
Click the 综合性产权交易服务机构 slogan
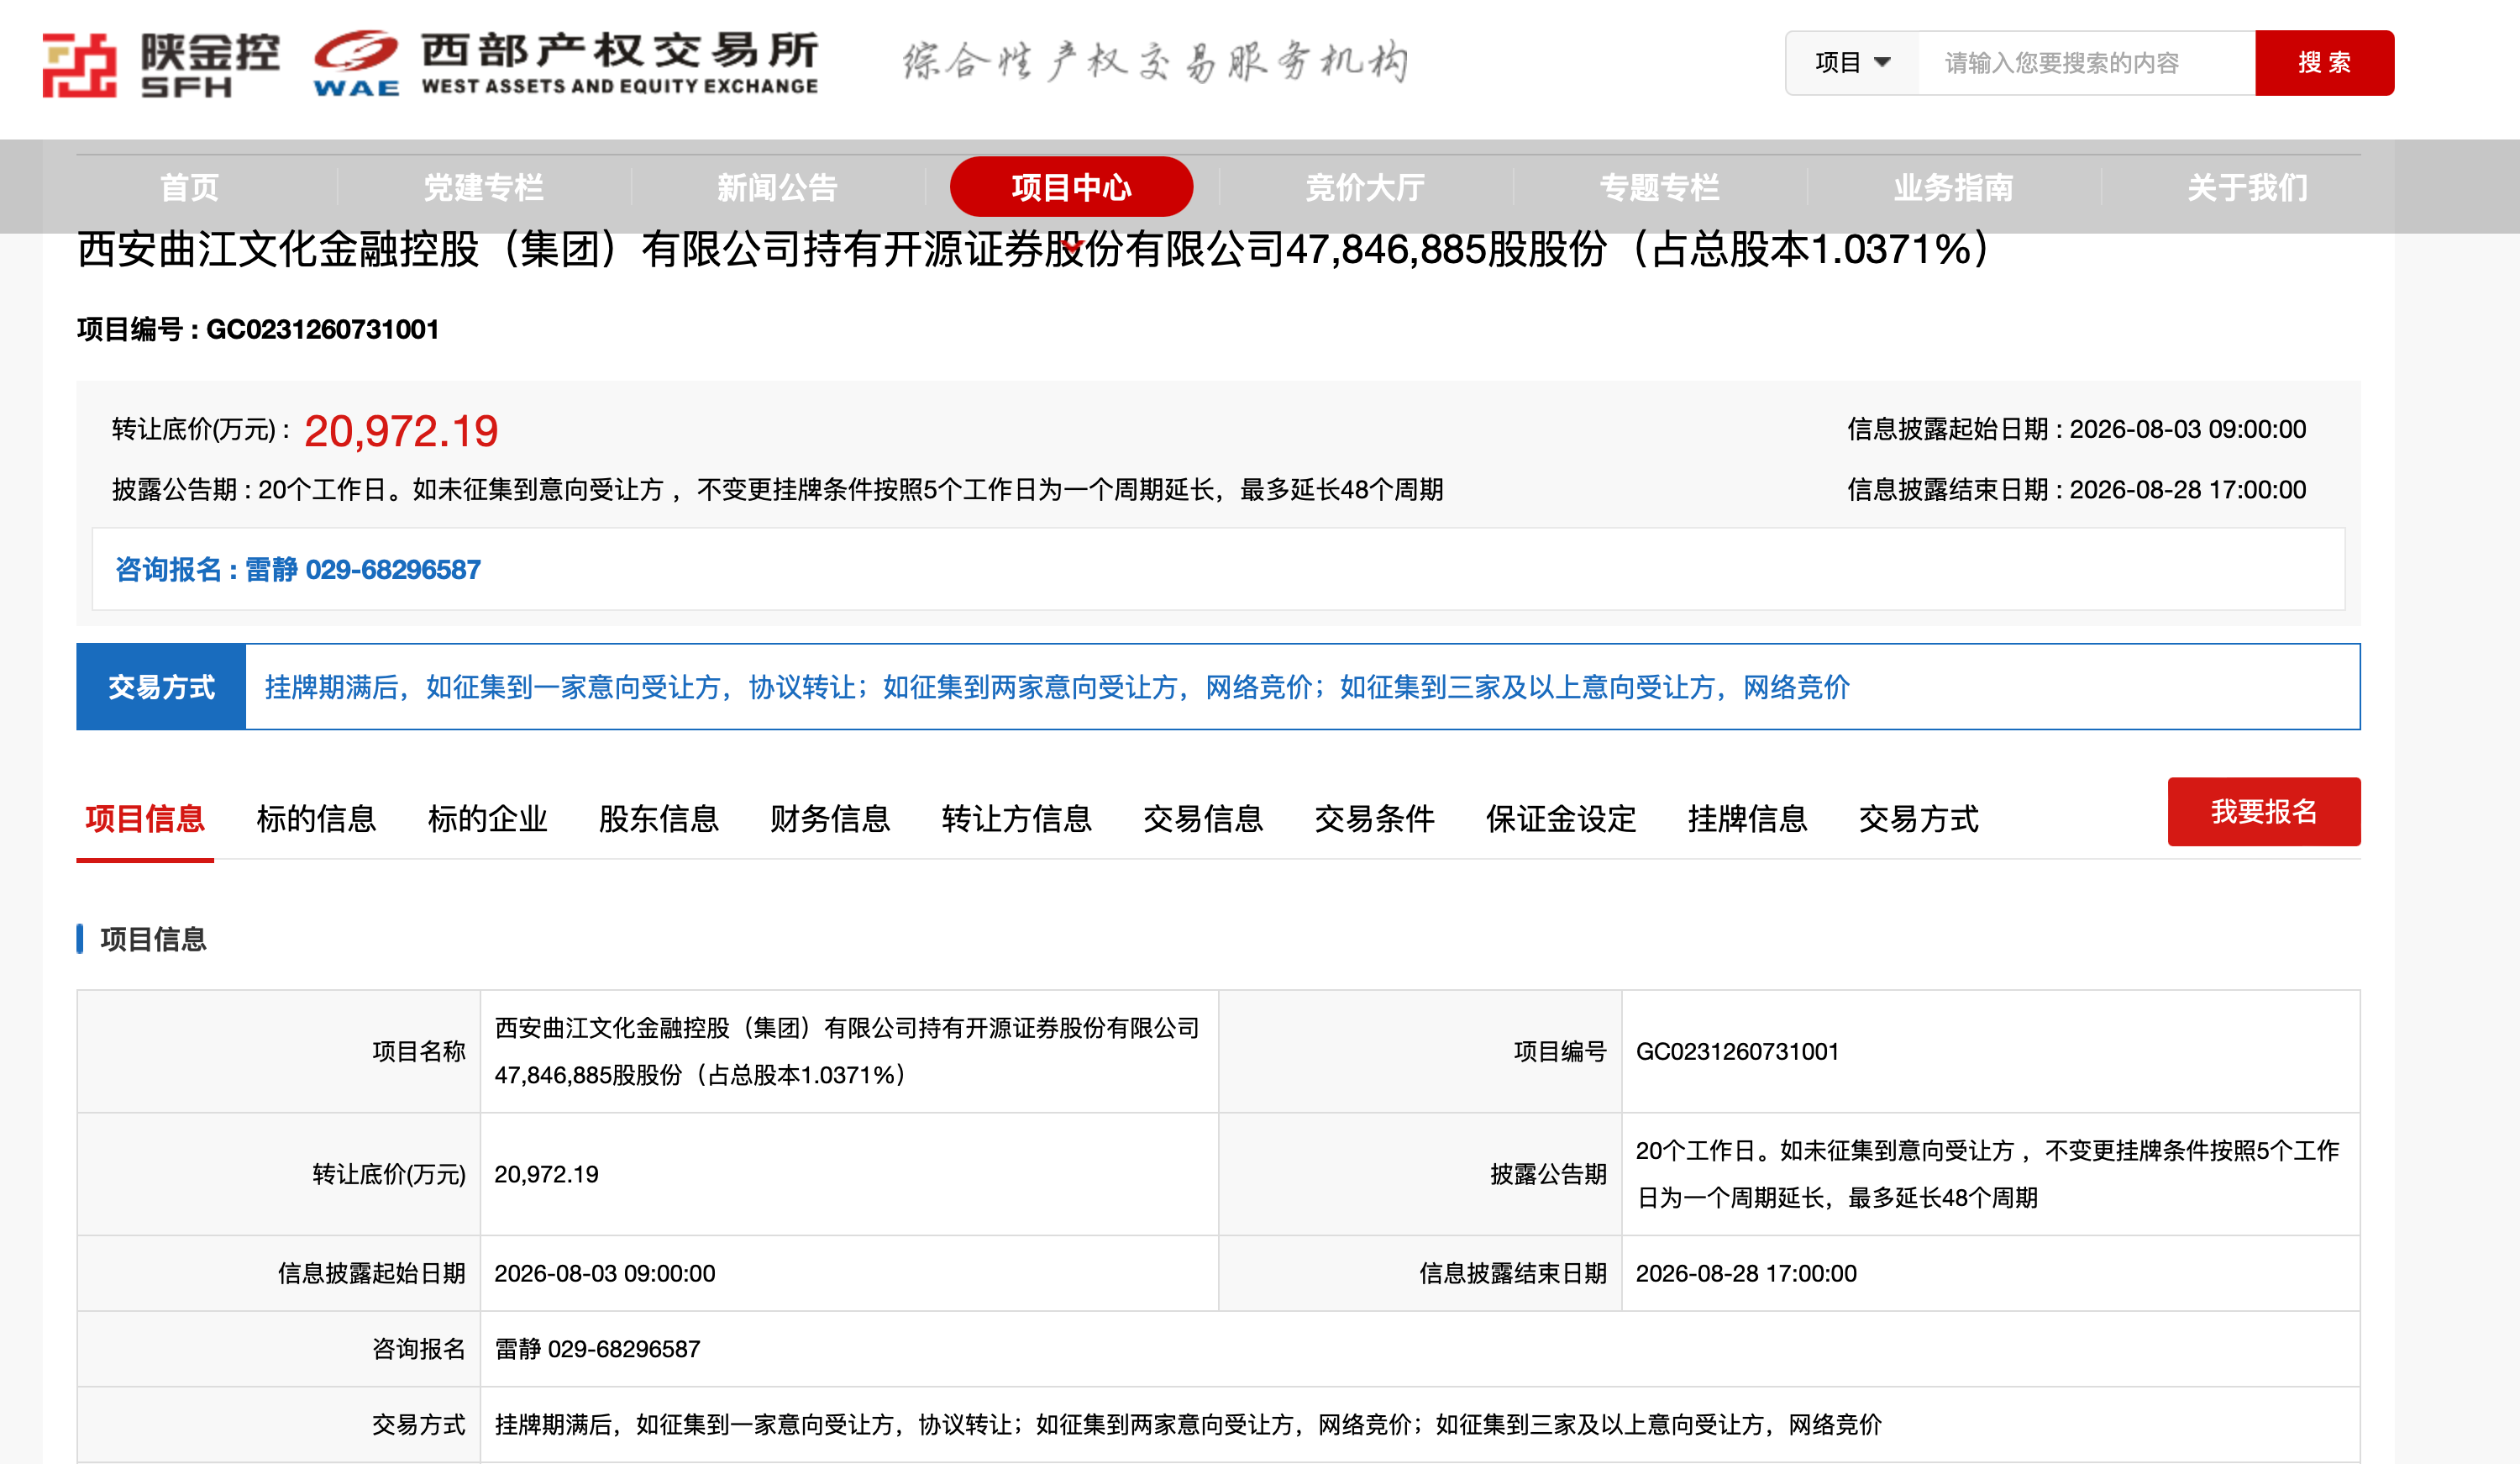1155,62
